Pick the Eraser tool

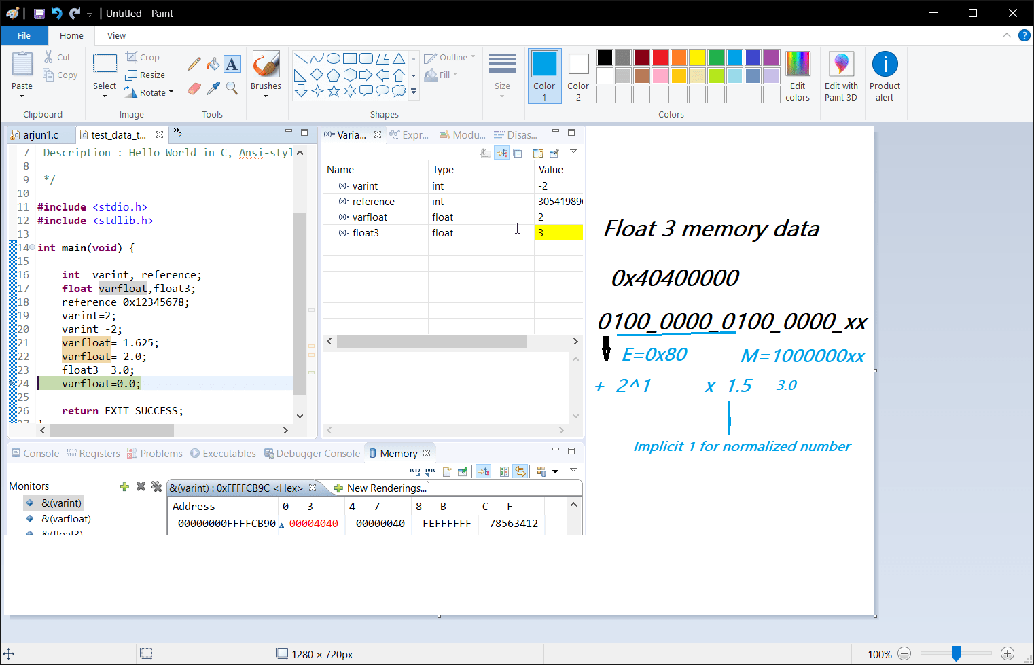click(194, 88)
